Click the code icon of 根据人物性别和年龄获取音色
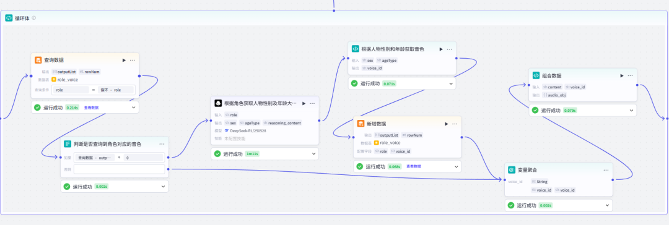 355,49
